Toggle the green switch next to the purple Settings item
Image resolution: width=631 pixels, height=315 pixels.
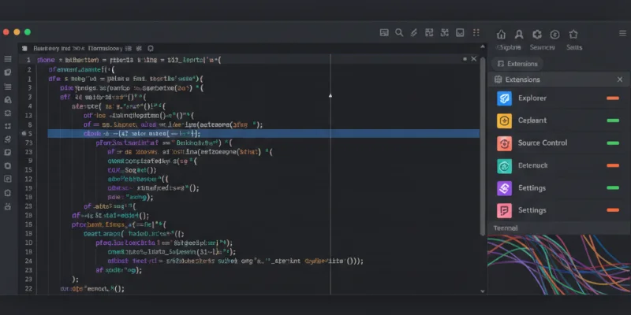click(612, 188)
